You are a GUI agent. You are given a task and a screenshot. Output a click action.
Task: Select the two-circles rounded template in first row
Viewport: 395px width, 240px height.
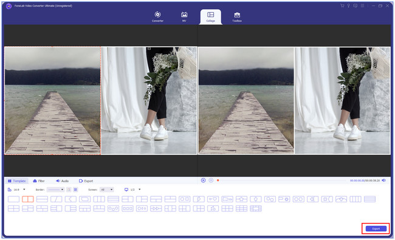(x=298, y=199)
